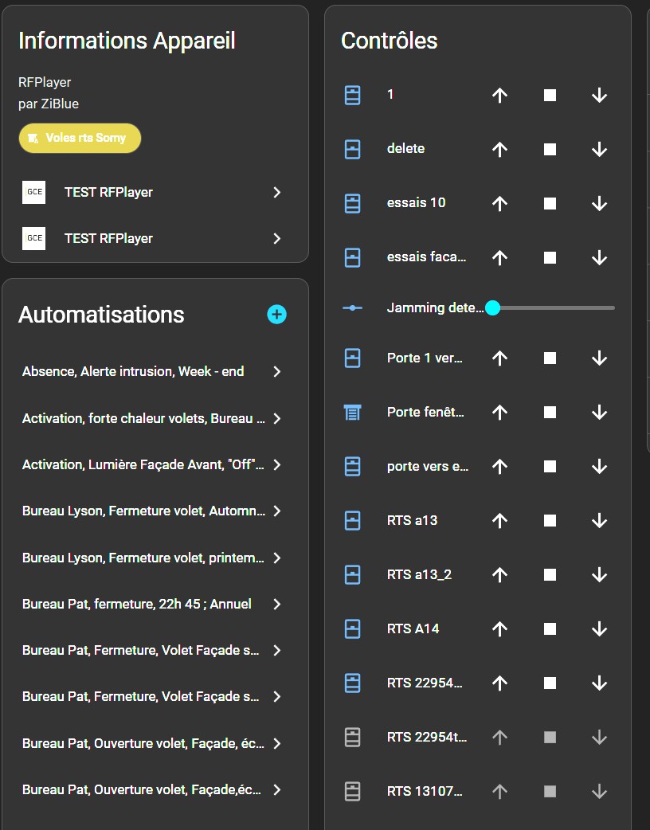650x830 pixels.
Task: Add a new automation with plus icon
Action: click(x=276, y=315)
